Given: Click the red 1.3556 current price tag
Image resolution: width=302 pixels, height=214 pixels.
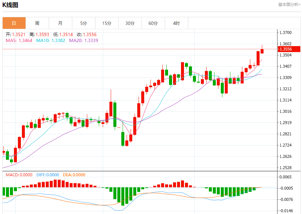Looking at the screenshot, I should pyautogui.click(x=289, y=49).
